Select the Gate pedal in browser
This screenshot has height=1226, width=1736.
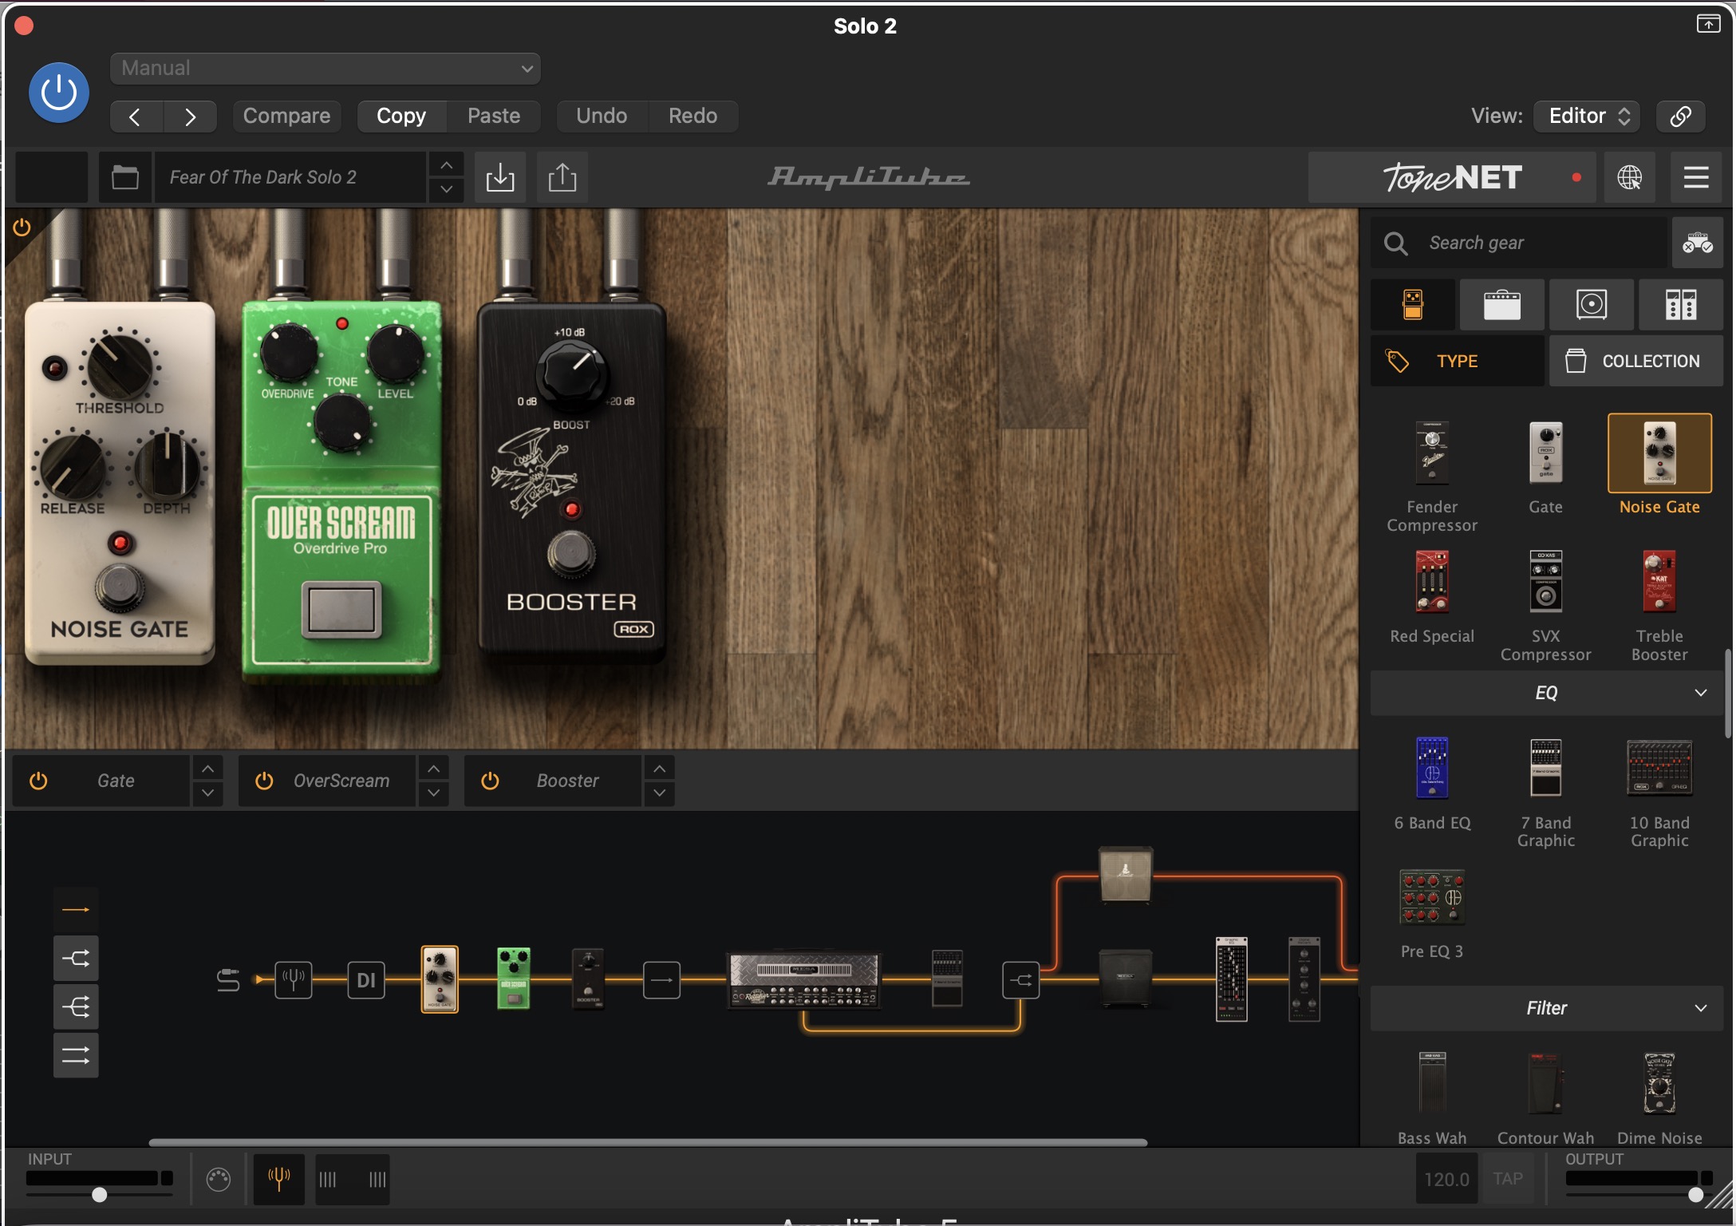[1545, 453]
